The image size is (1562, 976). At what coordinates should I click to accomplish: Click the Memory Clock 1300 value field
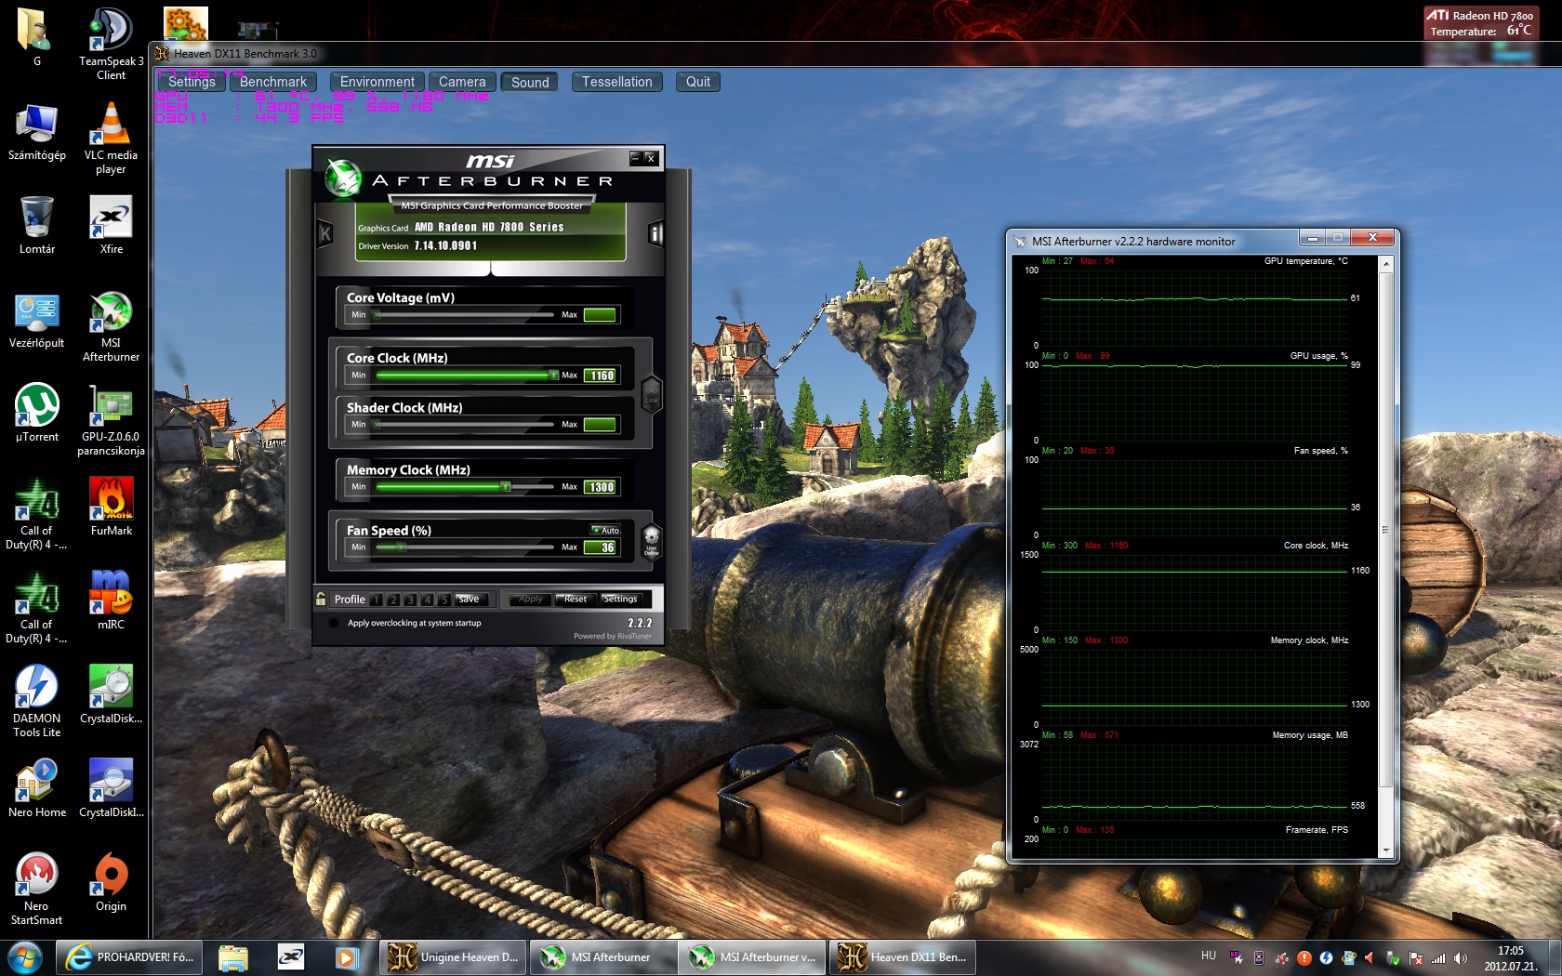point(600,487)
